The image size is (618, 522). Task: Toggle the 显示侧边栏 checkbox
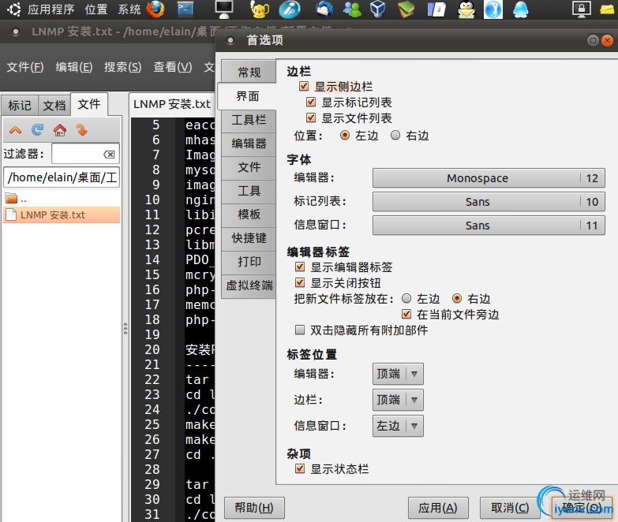[x=304, y=86]
